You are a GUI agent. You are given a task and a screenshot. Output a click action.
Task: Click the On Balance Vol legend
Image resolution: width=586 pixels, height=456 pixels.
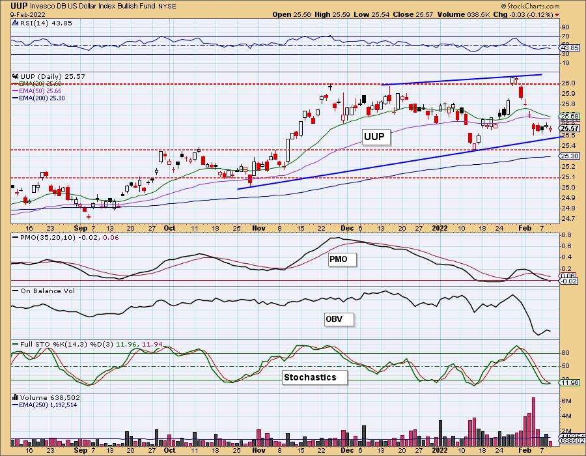[x=44, y=291]
